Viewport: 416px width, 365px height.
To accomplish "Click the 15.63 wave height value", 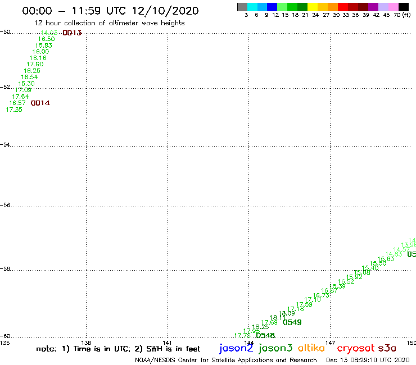I will [386, 259].
